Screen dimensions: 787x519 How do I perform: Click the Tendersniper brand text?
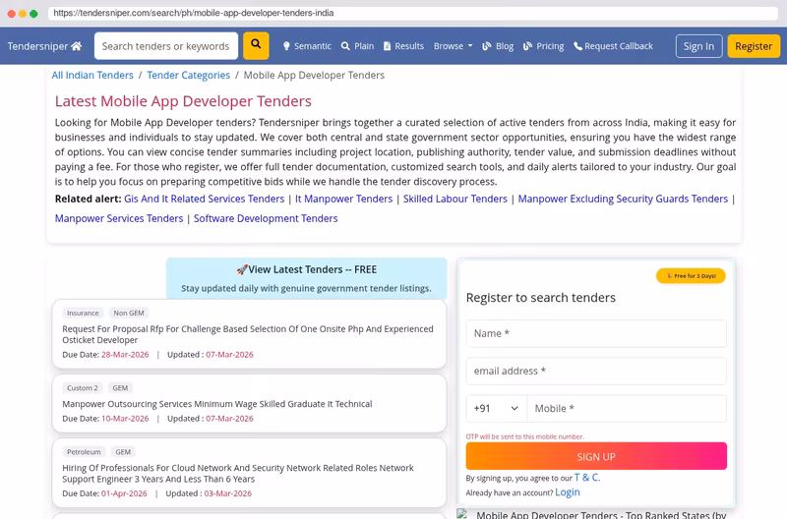coord(37,46)
